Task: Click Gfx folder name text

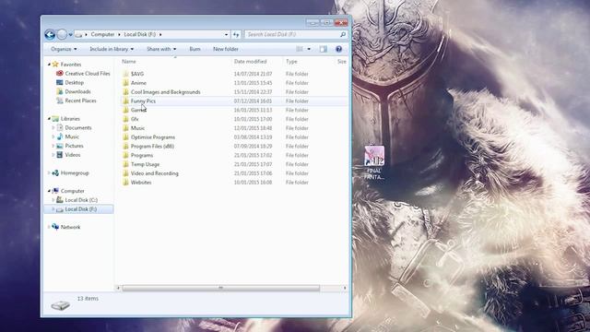Action: tap(135, 119)
